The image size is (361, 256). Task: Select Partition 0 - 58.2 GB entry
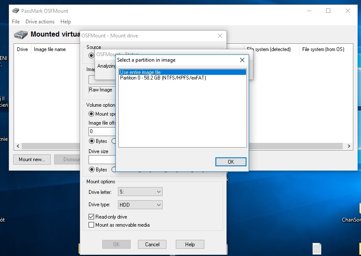pos(183,78)
